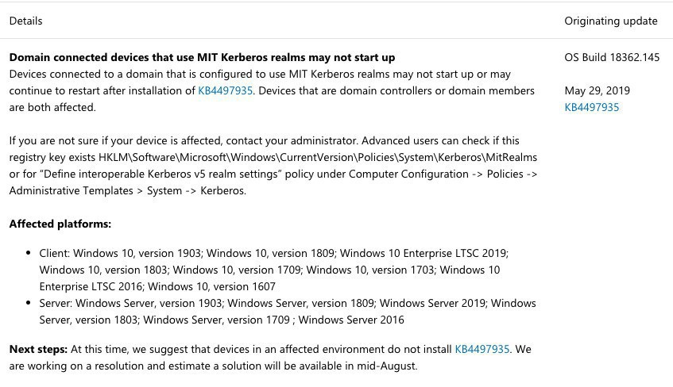The image size is (673, 387).
Task: Click the 'Administrative Templates > System -> Kerberos' text
Action: (127, 190)
